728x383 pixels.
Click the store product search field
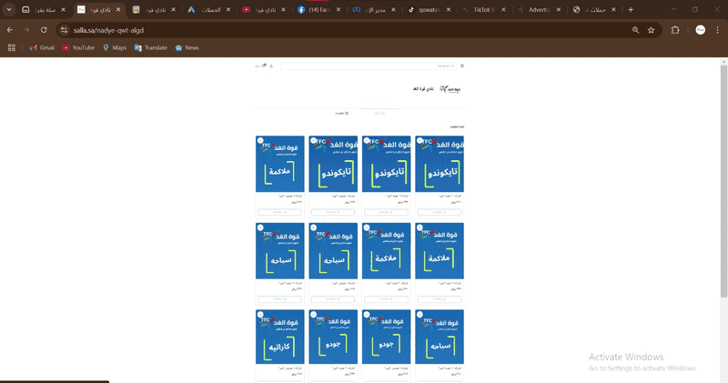369,66
